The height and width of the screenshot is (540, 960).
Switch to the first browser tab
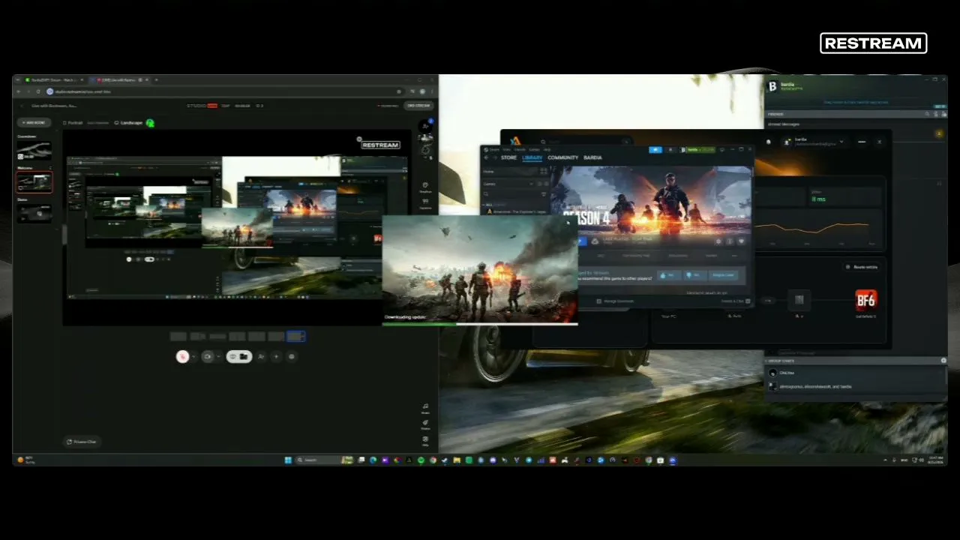point(52,79)
